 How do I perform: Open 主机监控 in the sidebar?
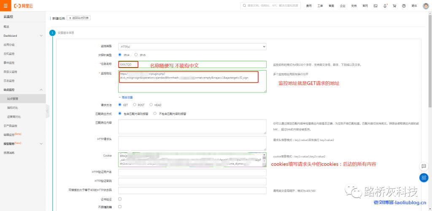(x=9, y=54)
